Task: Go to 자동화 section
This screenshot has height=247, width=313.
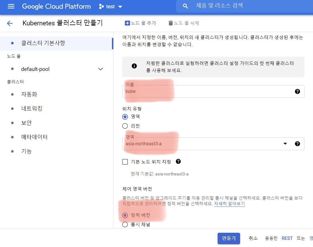Action: 29,94
